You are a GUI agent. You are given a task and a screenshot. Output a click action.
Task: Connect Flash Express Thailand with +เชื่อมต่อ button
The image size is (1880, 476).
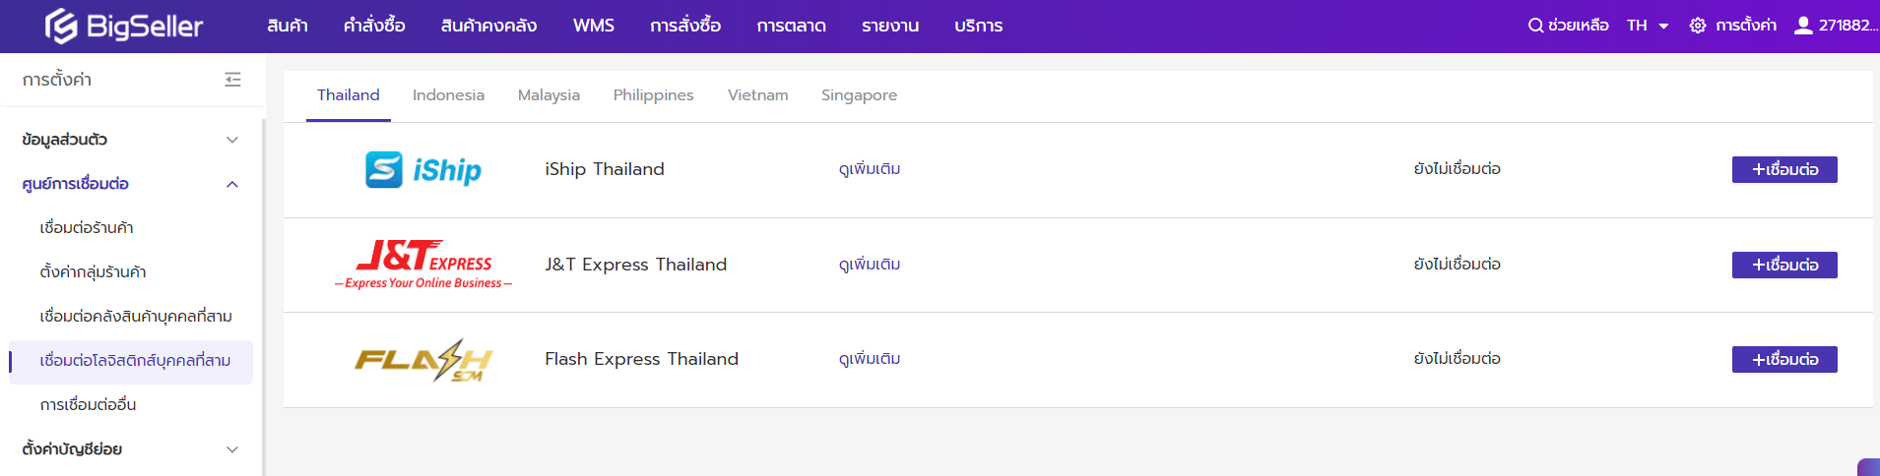click(1783, 360)
